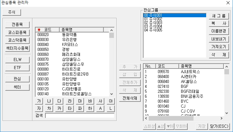Screen dimensions: 233x132
Task: Click the 코스닥종목 filter button
Action: pyautogui.click(x=17, y=40)
